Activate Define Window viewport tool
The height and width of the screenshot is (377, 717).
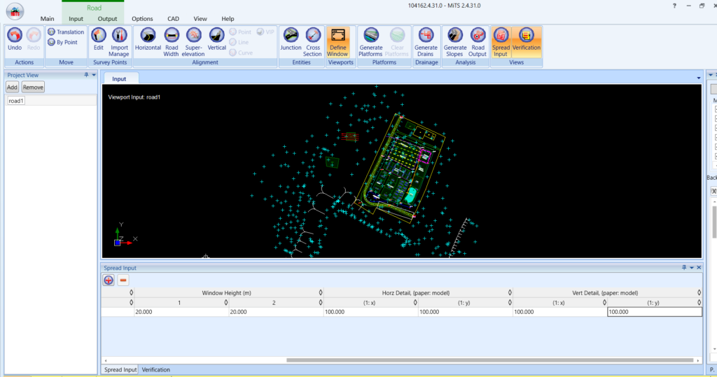338,42
